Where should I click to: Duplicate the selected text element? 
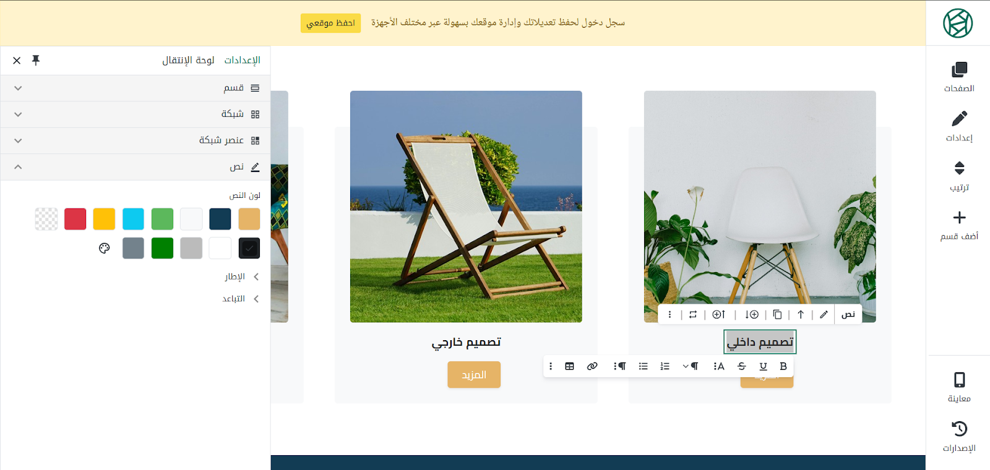pyautogui.click(x=777, y=314)
